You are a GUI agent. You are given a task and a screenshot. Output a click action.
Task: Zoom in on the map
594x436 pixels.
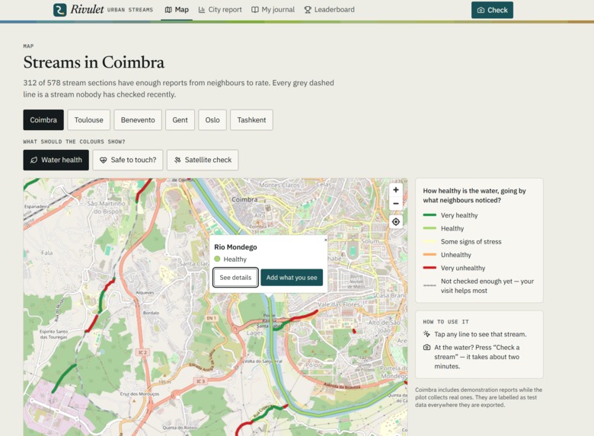coord(396,190)
